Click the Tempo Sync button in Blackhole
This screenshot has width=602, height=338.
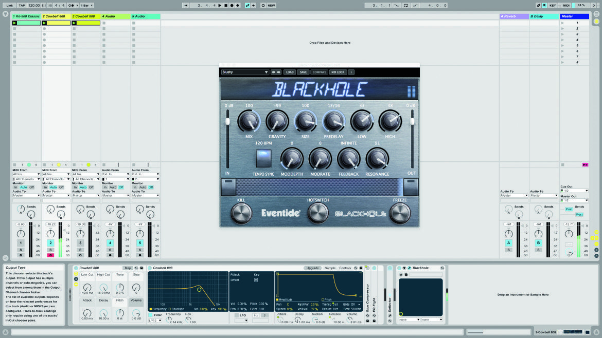[263, 159]
